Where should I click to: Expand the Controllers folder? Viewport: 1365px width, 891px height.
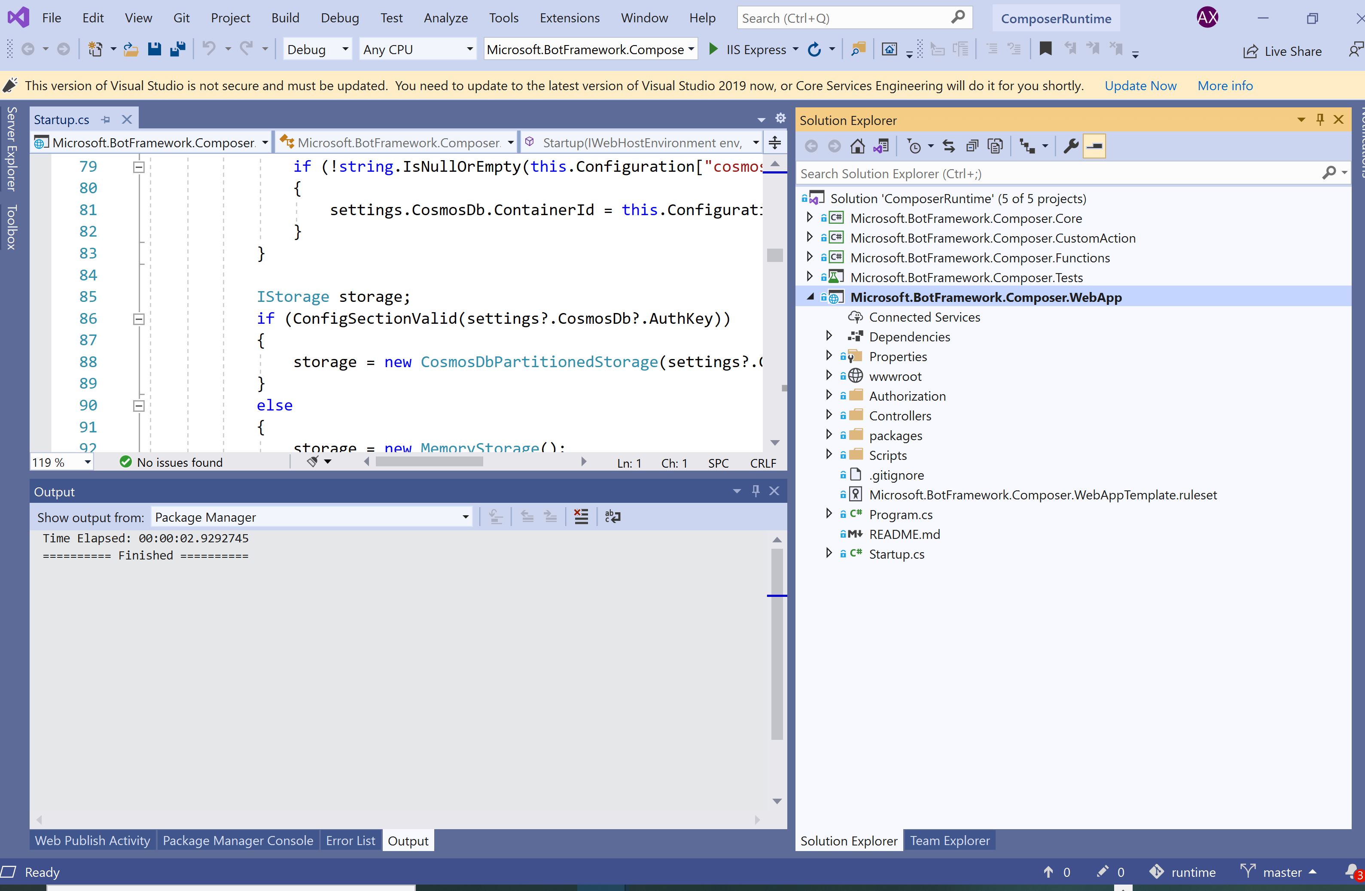[x=829, y=414]
